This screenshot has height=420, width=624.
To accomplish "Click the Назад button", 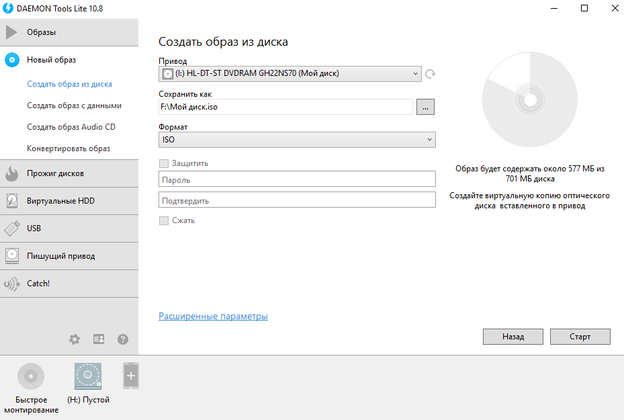I will pyautogui.click(x=512, y=337).
